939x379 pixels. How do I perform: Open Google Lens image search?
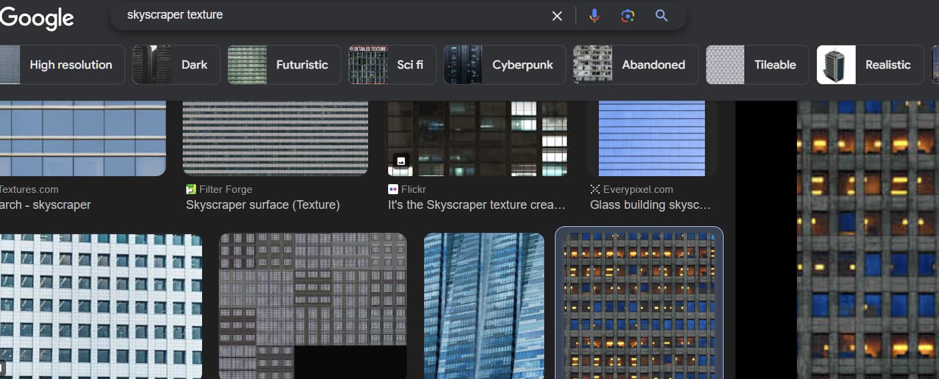coord(628,16)
